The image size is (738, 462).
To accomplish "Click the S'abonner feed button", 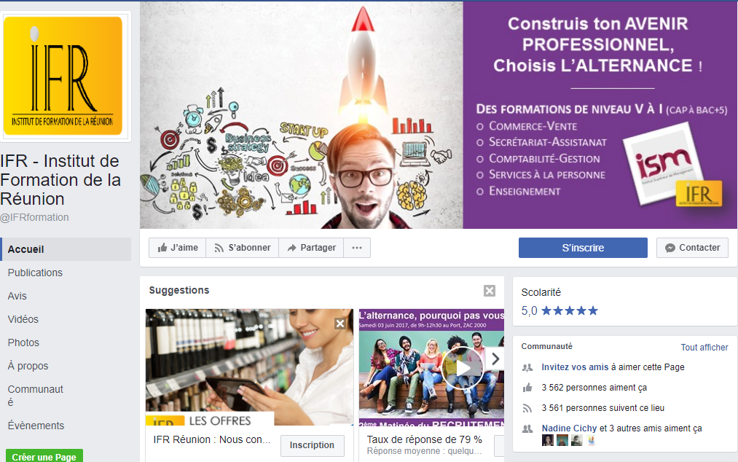I will click(243, 248).
